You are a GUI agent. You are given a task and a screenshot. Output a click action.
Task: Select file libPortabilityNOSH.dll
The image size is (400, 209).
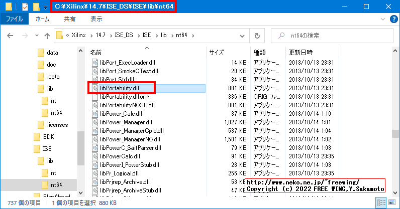[127, 105]
